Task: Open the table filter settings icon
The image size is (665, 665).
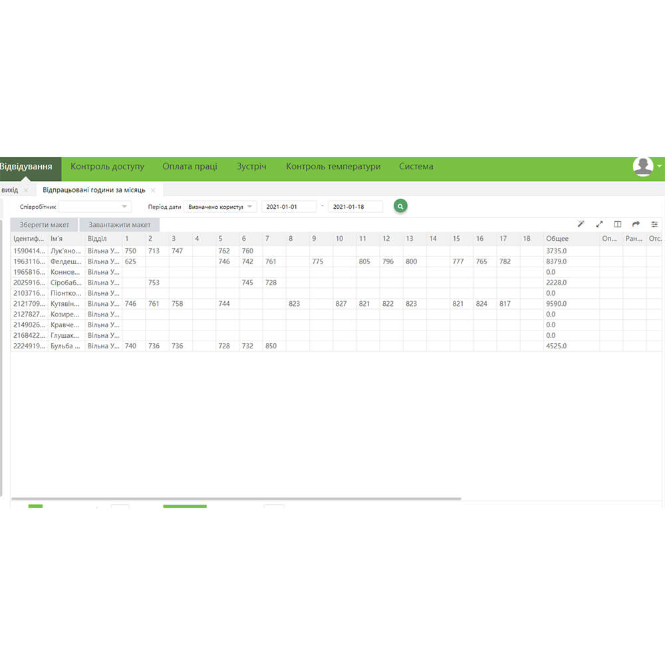Action: tap(654, 224)
